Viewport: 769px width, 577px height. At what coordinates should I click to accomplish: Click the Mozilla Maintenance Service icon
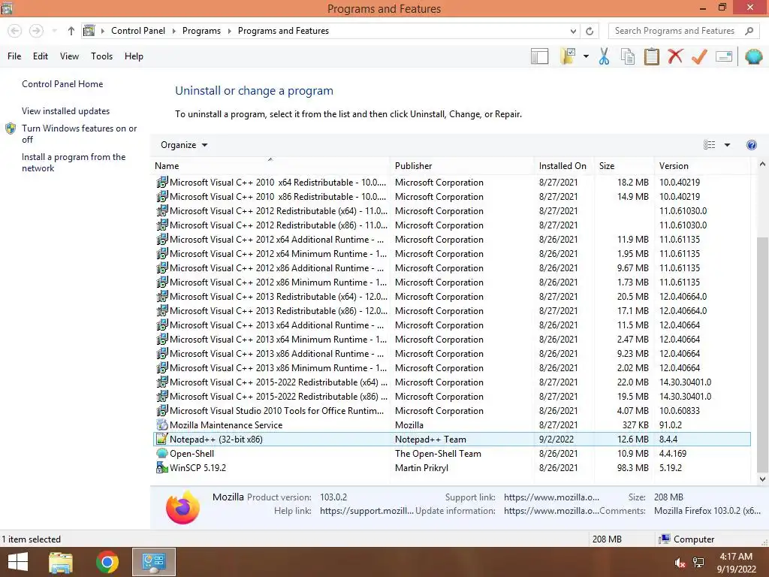(x=162, y=425)
